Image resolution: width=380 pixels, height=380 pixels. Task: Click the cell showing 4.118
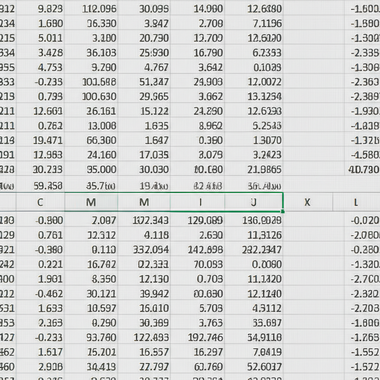point(144,235)
